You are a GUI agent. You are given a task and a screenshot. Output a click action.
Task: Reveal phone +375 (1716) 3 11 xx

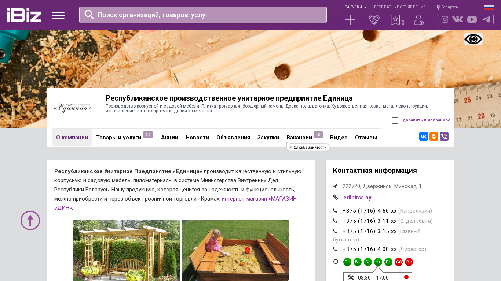[x=370, y=221]
